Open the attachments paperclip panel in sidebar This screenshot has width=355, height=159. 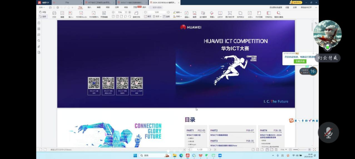click(x=39, y=47)
